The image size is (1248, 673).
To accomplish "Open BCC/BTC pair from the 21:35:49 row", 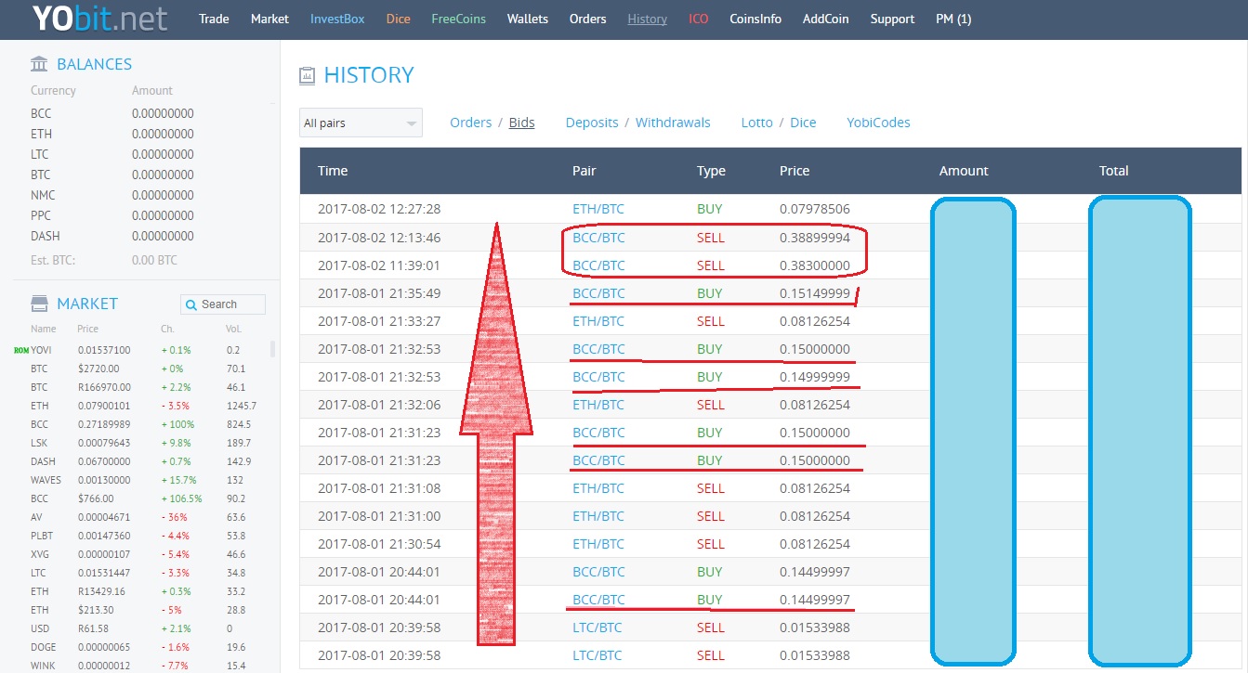I will tap(598, 293).
